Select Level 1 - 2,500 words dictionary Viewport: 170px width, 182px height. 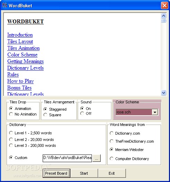[31, 133]
